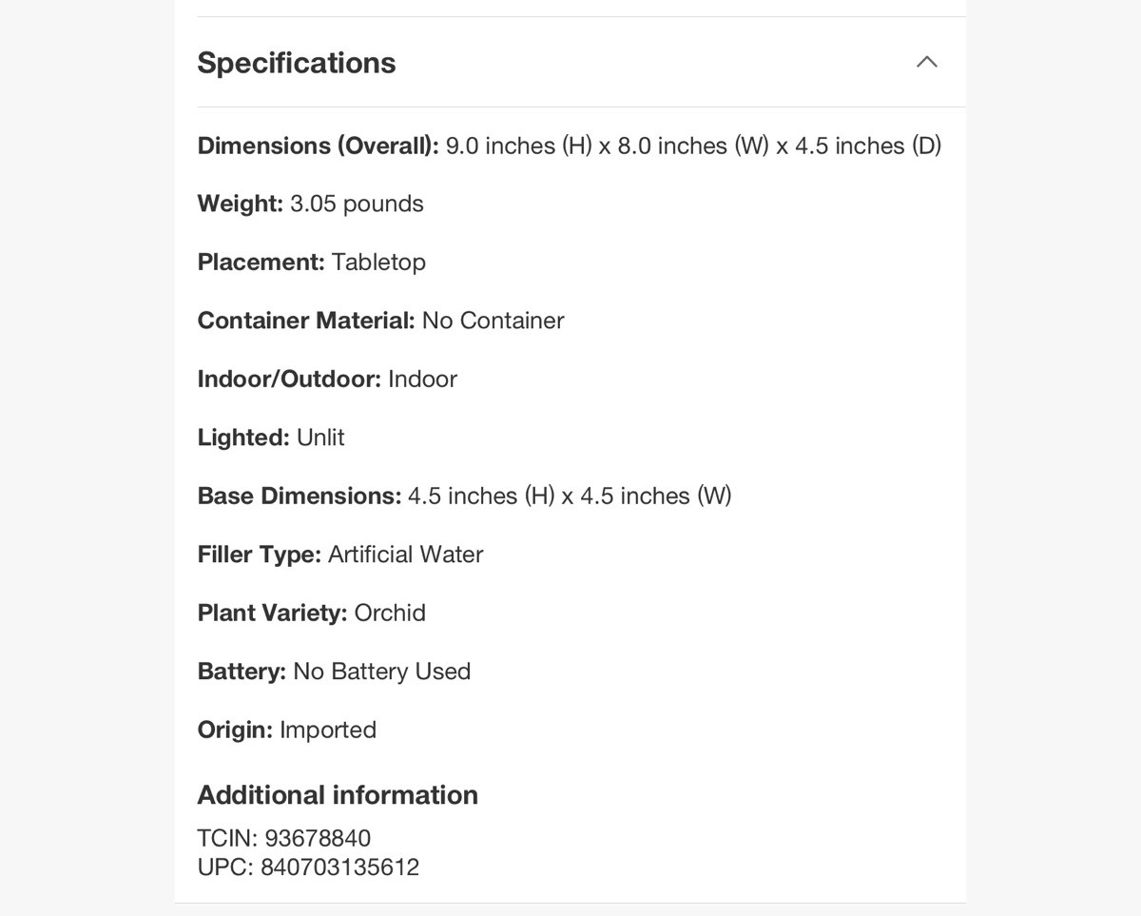This screenshot has height=916, width=1141.
Task: Select the Weight 3.05 pounds text
Action: pos(311,204)
